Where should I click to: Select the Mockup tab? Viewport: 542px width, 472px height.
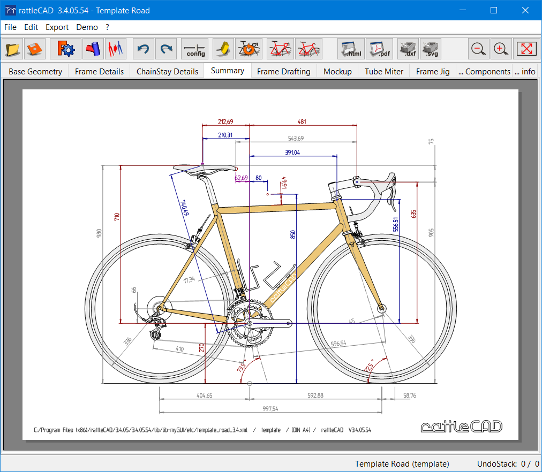click(337, 71)
